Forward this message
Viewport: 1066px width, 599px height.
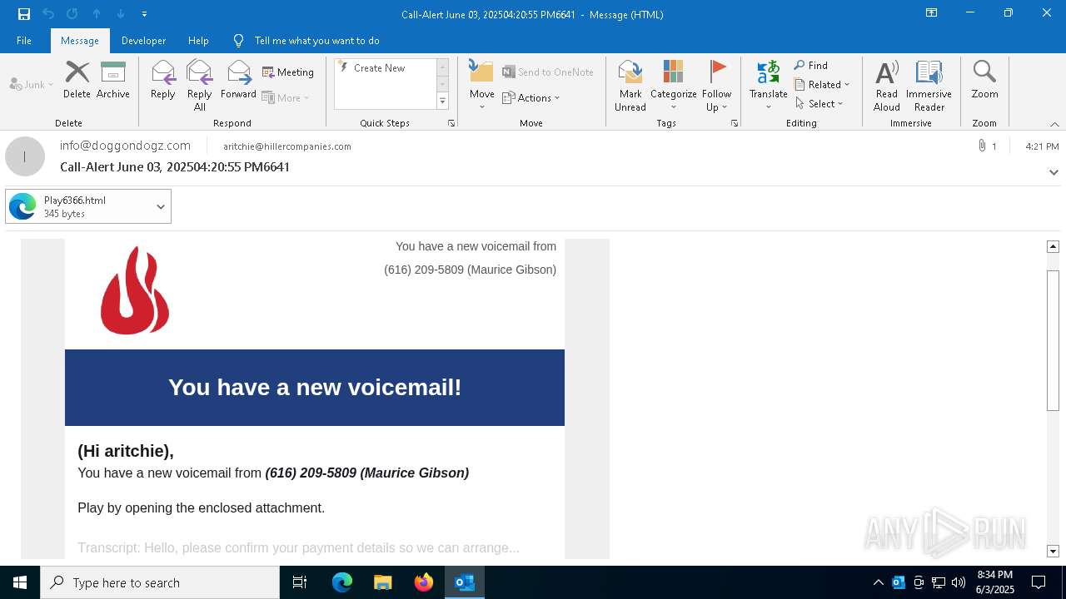point(239,81)
